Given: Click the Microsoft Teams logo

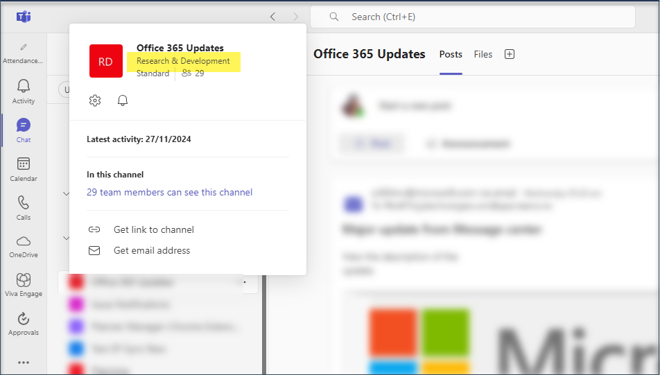Looking at the screenshot, I should click(x=24, y=17).
